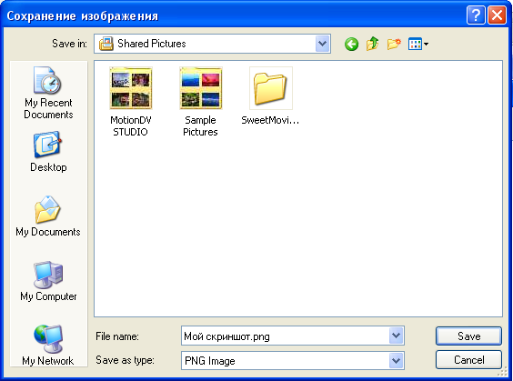Select the Sample Pictures folder
This screenshot has height=381, width=513.
point(200,102)
